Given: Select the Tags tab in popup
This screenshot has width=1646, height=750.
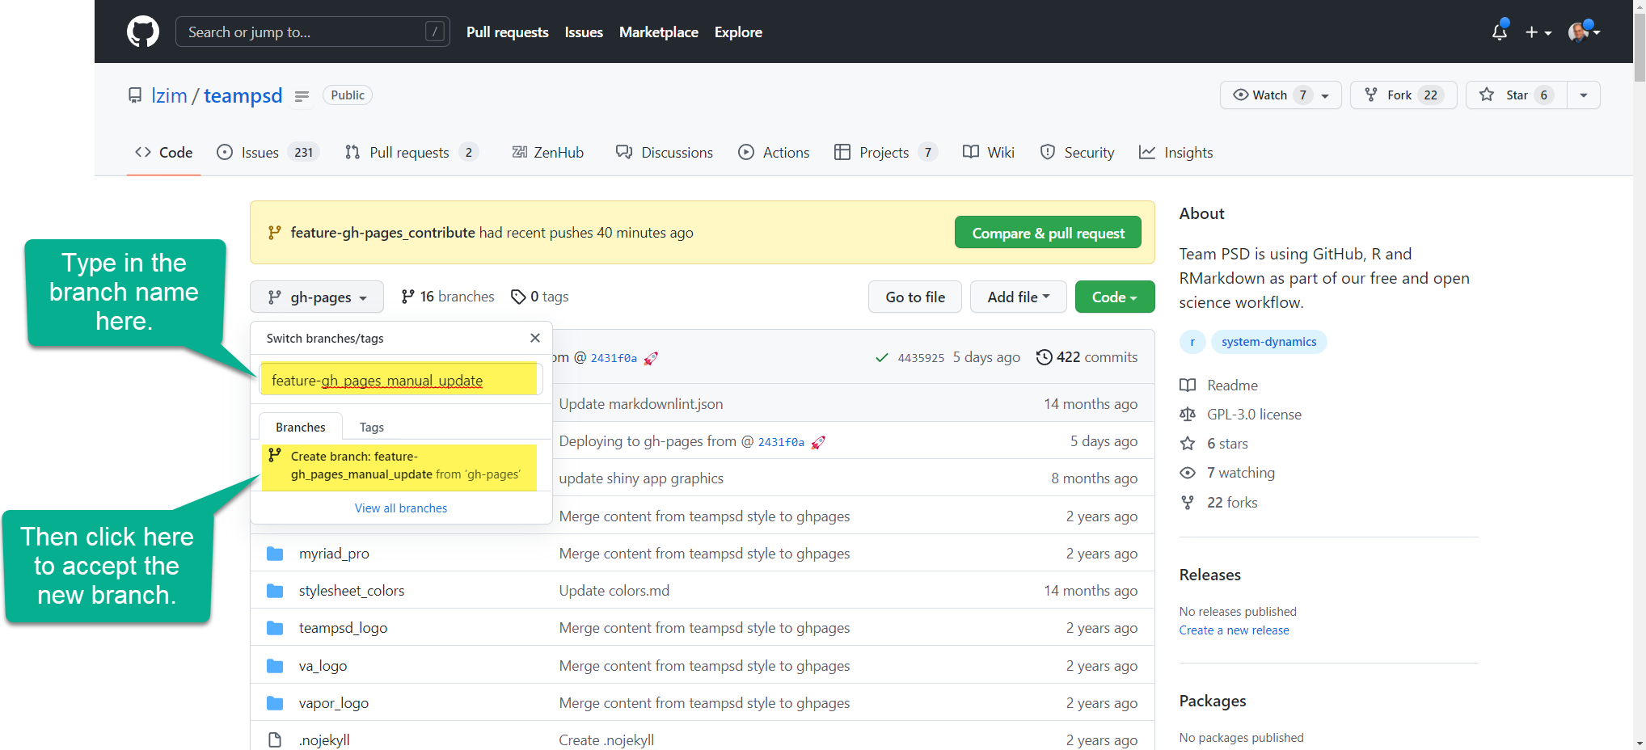Looking at the screenshot, I should 372,427.
